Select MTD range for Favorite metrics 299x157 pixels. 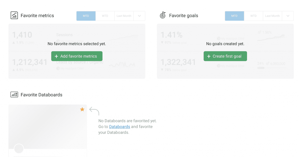point(86,16)
